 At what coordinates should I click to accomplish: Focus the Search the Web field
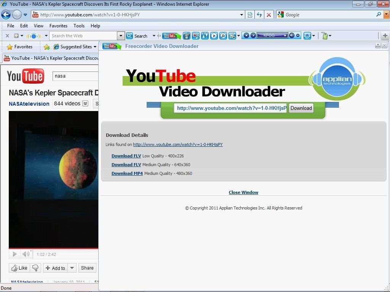pyautogui.click(x=83, y=36)
